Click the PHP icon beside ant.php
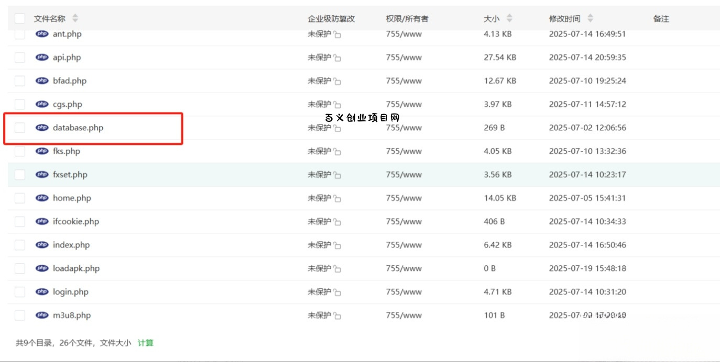 point(42,34)
